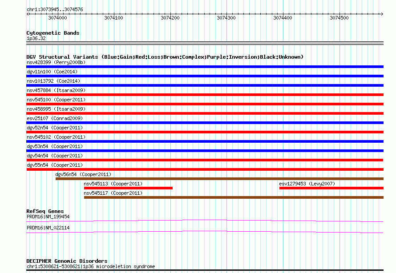Click the dgv54n54 (Cooper2011) label

pyautogui.click(x=55, y=156)
